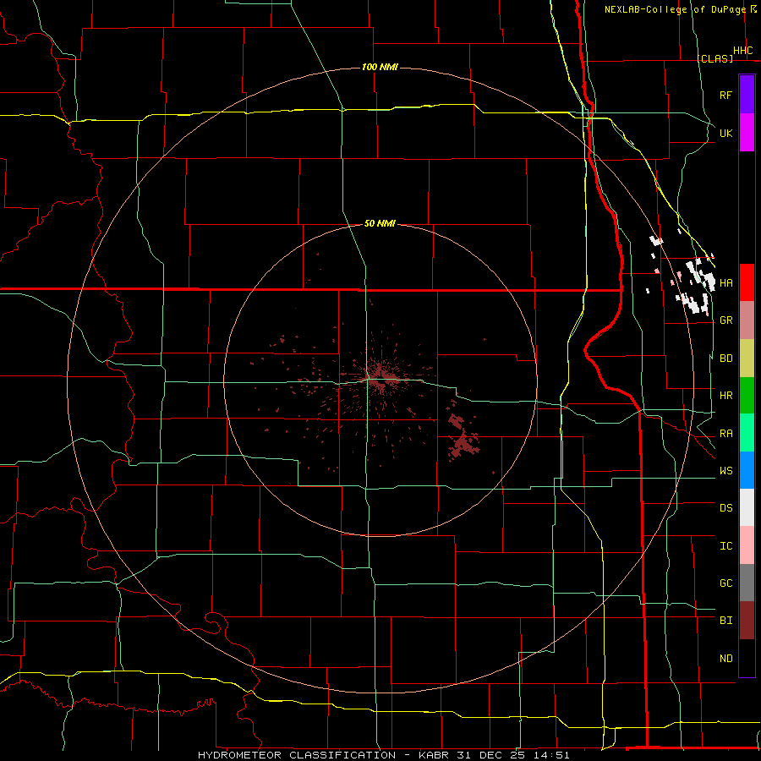Select the IC legend label
The height and width of the screenshot is (761, 761).
tap(725, 546)
